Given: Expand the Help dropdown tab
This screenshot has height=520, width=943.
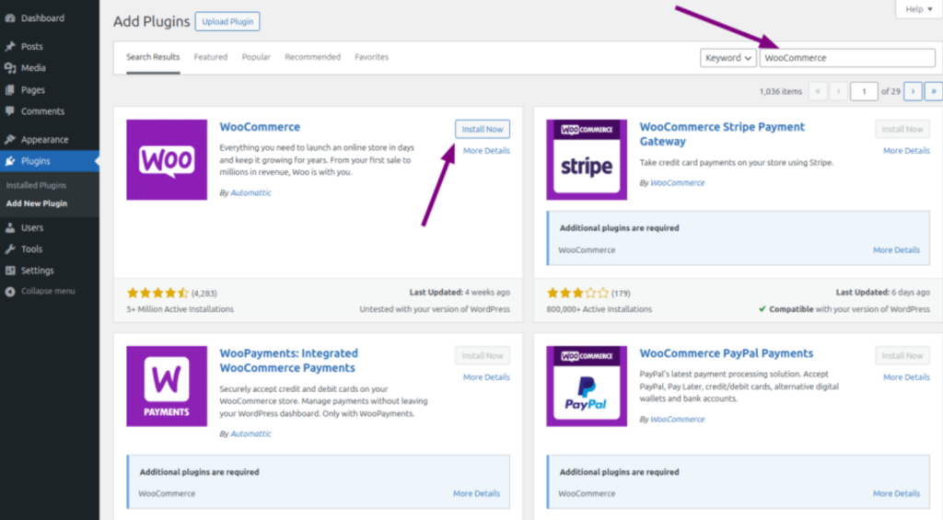Looking at the screenshot, I should coord(918,9).
